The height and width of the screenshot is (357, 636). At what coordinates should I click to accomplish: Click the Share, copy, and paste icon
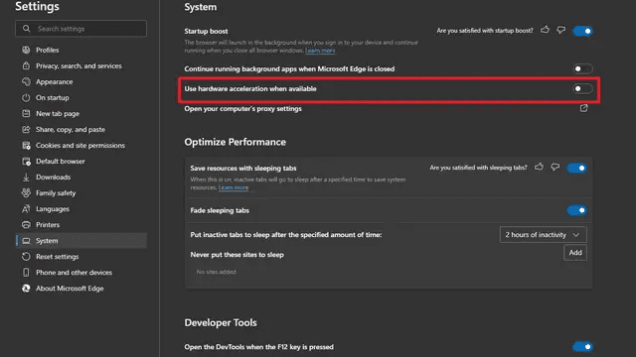tap(26, 130)
